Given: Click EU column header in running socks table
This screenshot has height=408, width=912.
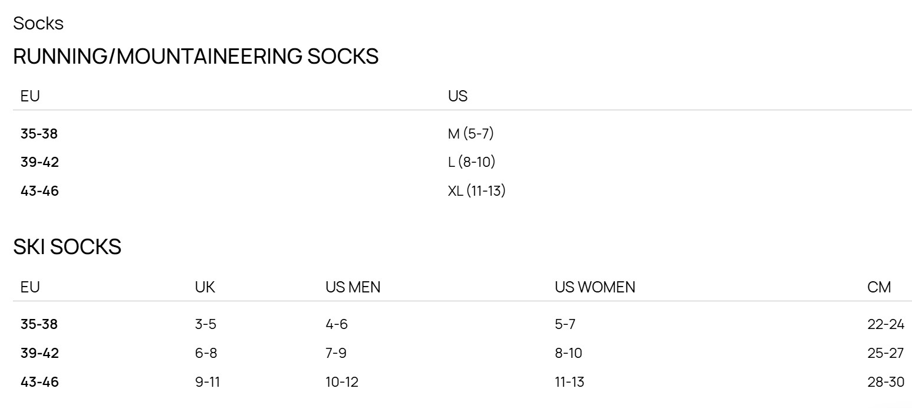Looking at the screenshot, I should 30,96.
